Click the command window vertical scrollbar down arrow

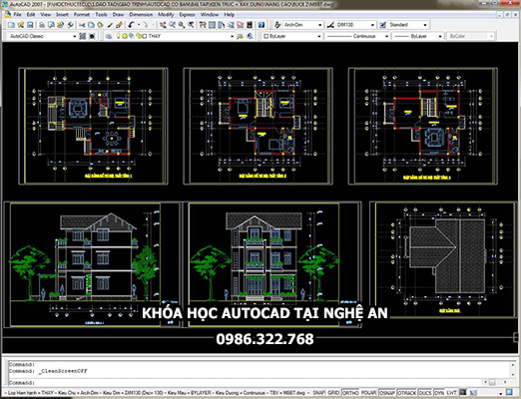click(513, 374)
